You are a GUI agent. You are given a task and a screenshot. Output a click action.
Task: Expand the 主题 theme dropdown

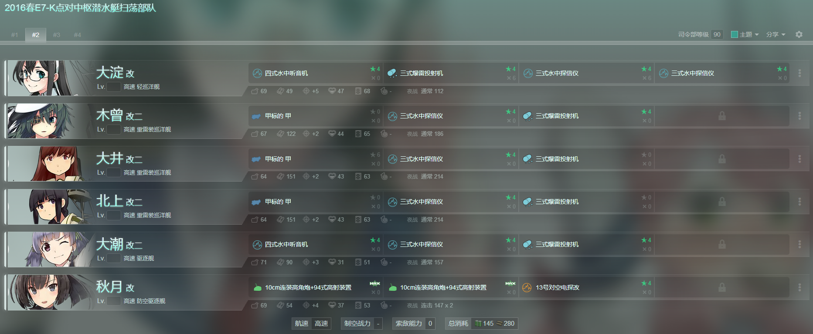point(749,34)
